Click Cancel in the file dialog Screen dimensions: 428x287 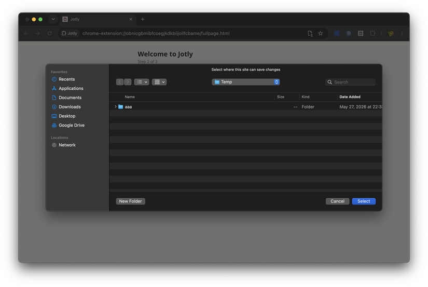[337, 201]
